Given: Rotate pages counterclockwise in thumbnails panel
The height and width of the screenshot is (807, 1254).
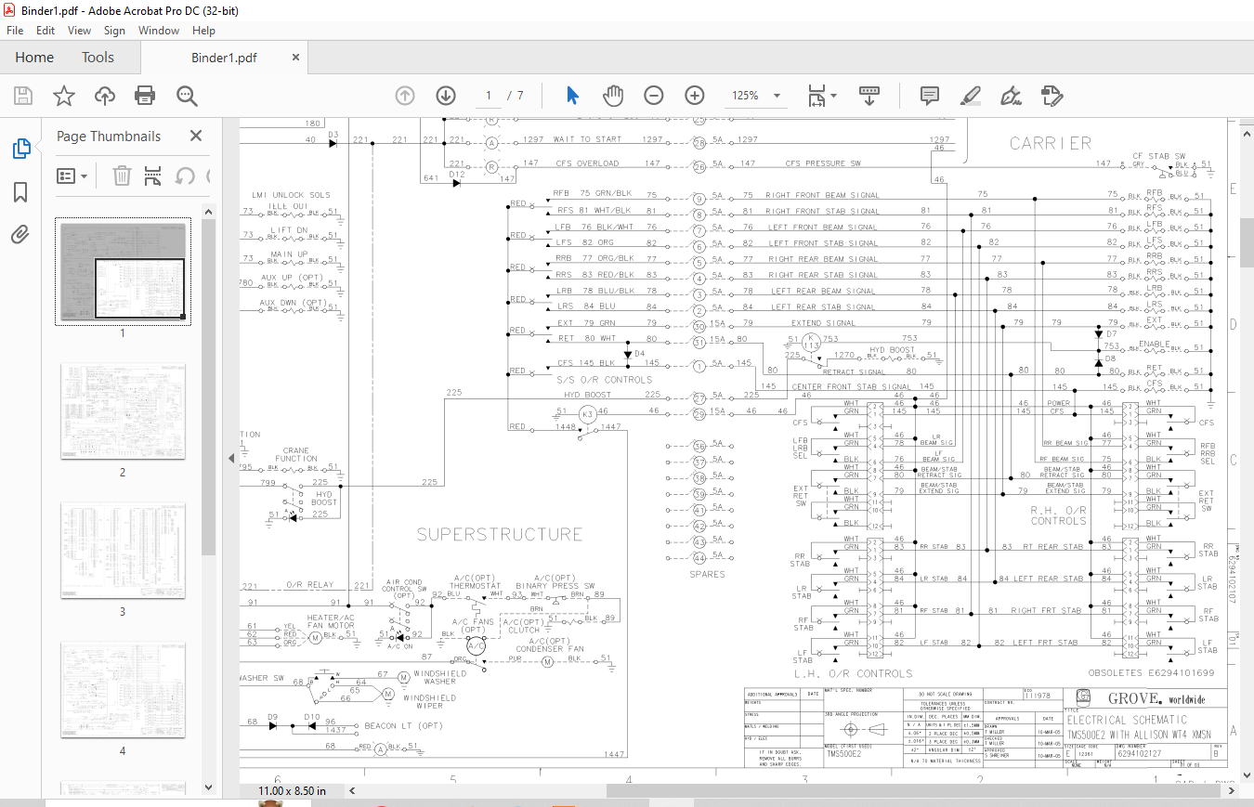Looking at the screenshot, I should pos(185,176).
